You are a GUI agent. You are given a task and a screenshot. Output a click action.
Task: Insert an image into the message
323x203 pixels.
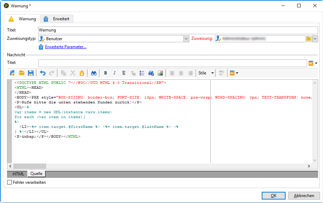[x=160, y=73]
